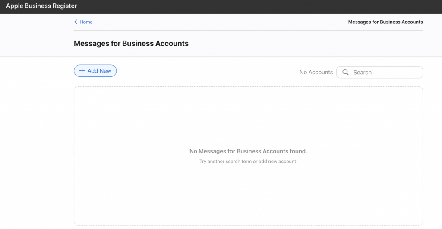Image resolution: width=442 pixels, height=229 pixels.
Task: Click the No Accounts count label
Action: click(316, 72)
